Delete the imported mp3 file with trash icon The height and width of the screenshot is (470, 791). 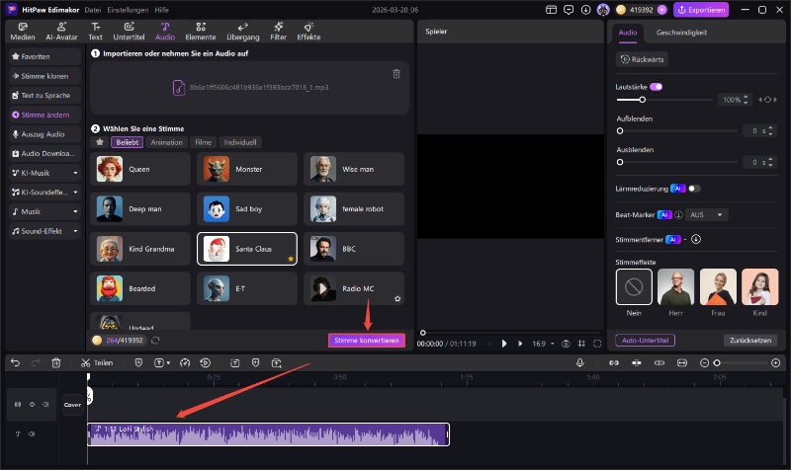396,74
